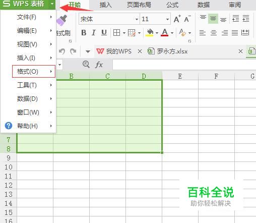Toggle bold formatting
Image resolution: width=256 pixels, height=223 pixels.
coord(84,33)
